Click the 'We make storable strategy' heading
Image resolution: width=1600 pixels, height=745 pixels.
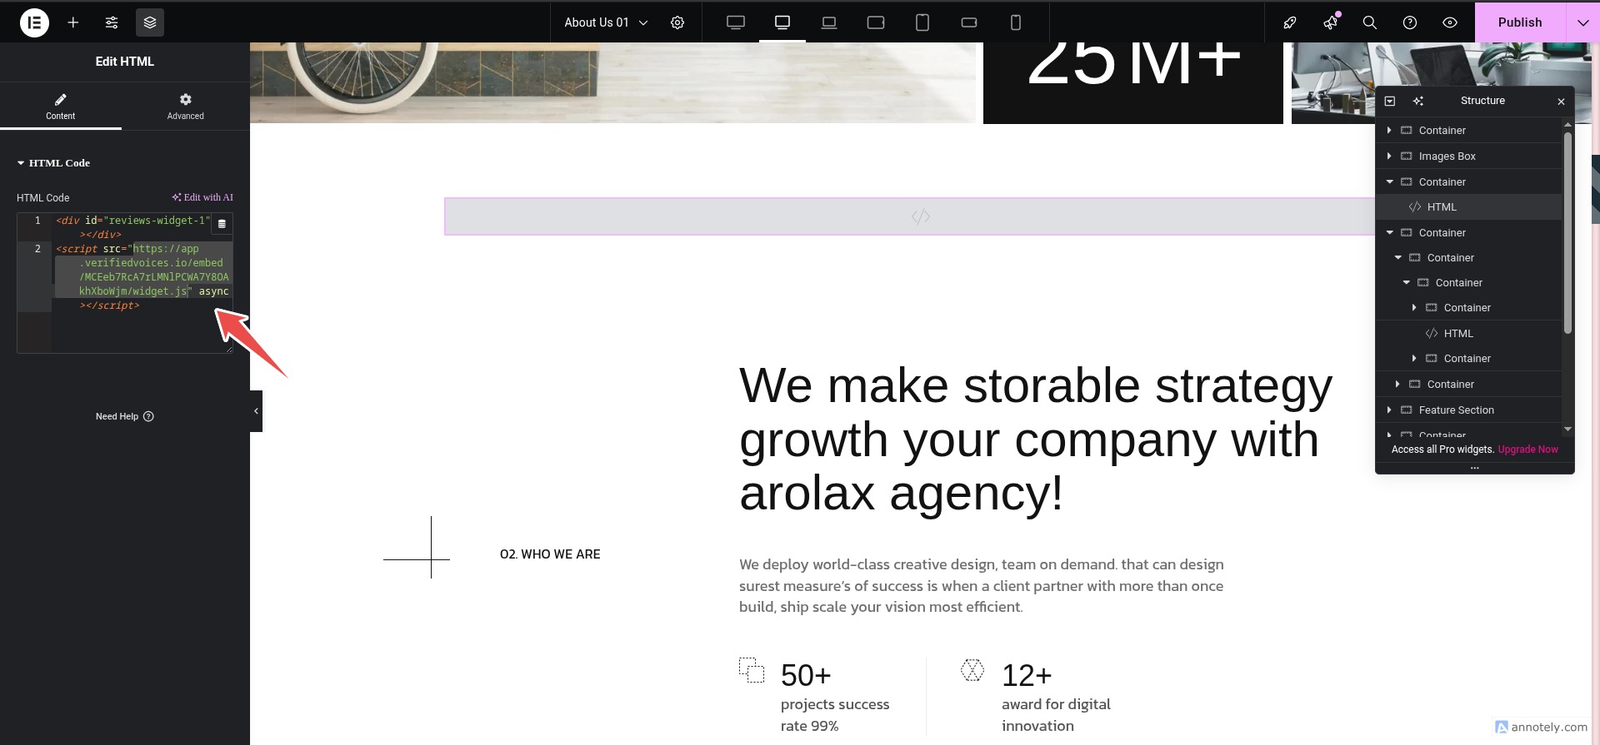(1036, 439)
